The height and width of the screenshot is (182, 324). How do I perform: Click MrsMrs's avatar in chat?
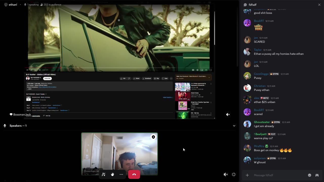(247, 148)
